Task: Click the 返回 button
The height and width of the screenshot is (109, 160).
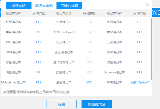Action: coord(61,104)
